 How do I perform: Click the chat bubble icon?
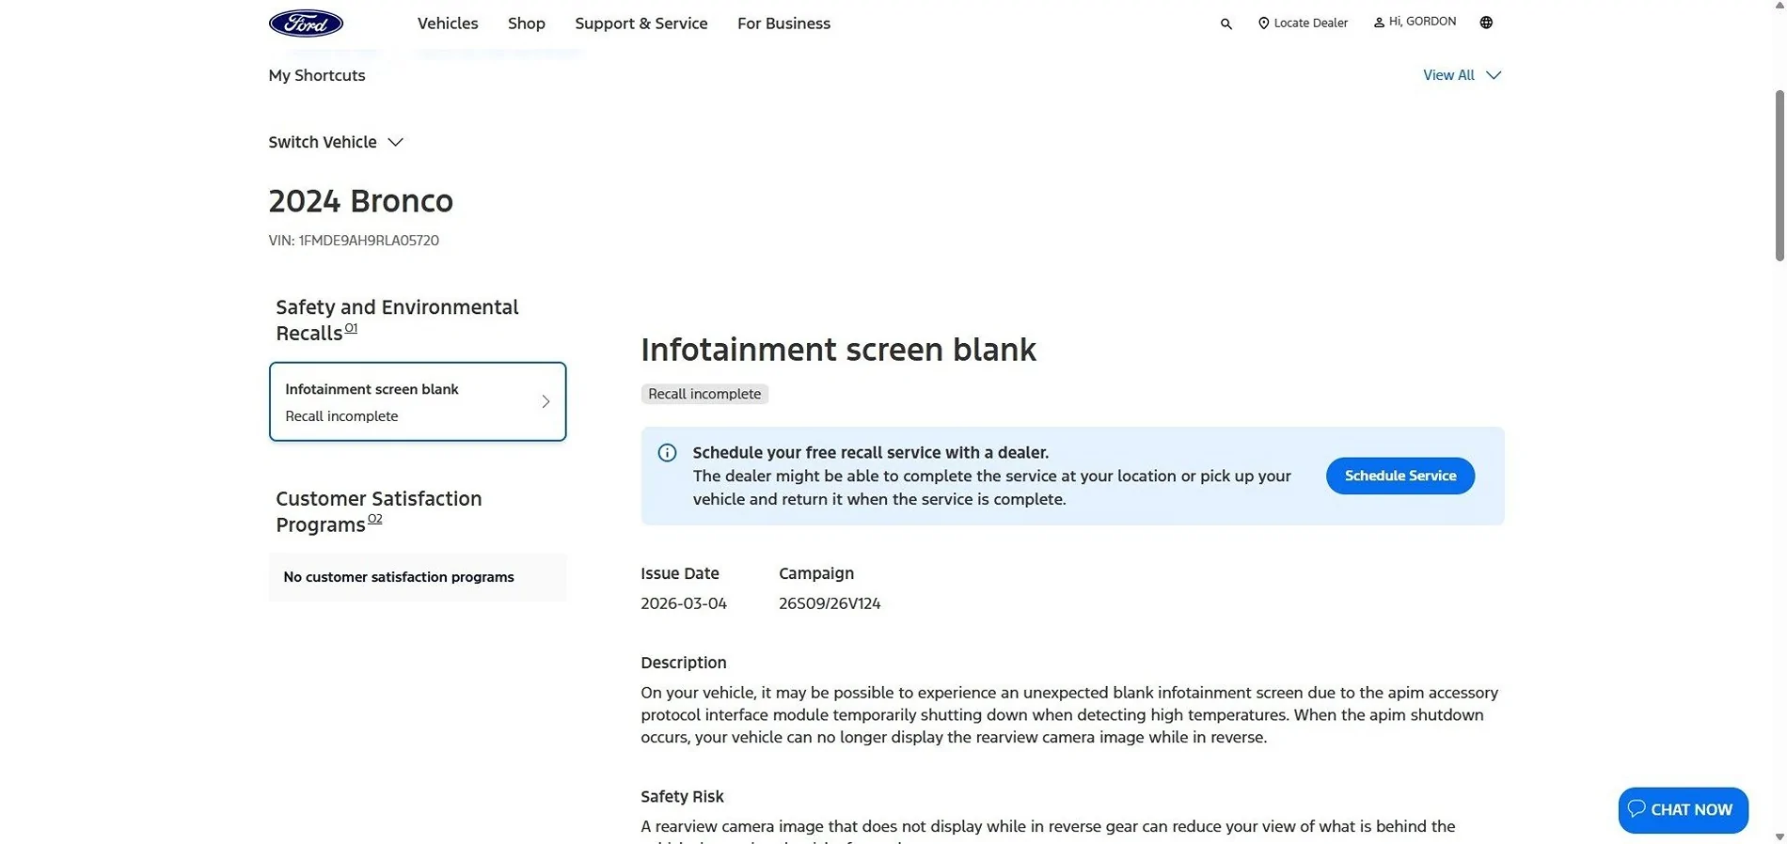1637,809
